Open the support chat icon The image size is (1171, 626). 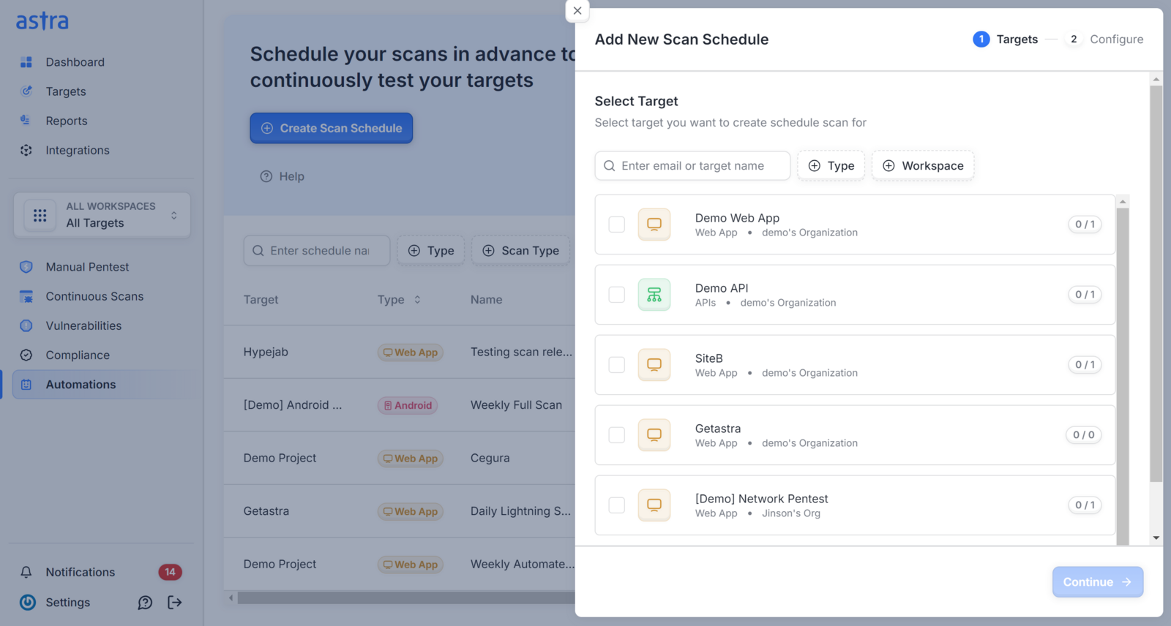click(145, 603)
